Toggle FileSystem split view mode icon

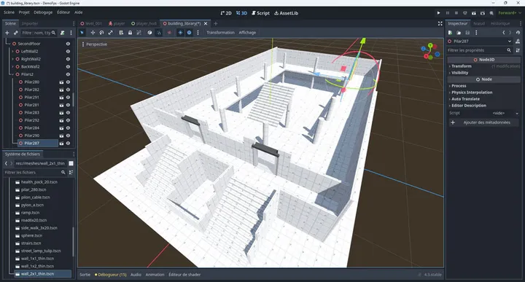point(71,163)
